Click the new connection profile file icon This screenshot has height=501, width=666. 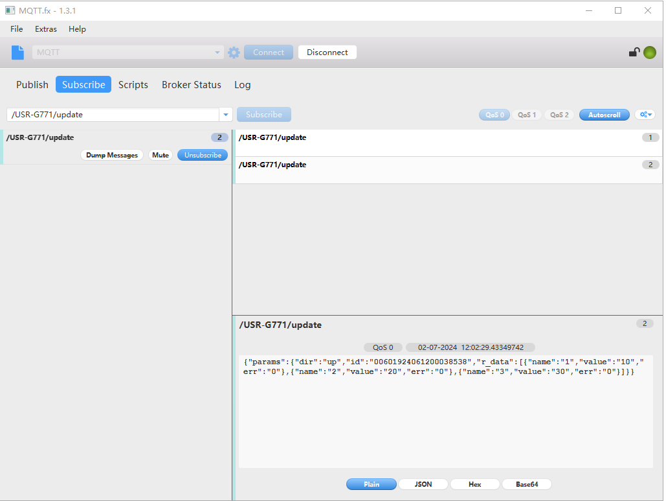[17, 52]
